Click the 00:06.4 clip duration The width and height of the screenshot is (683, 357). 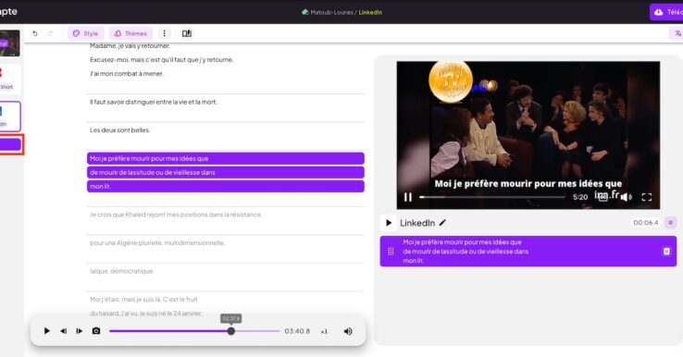coord(646,223)
